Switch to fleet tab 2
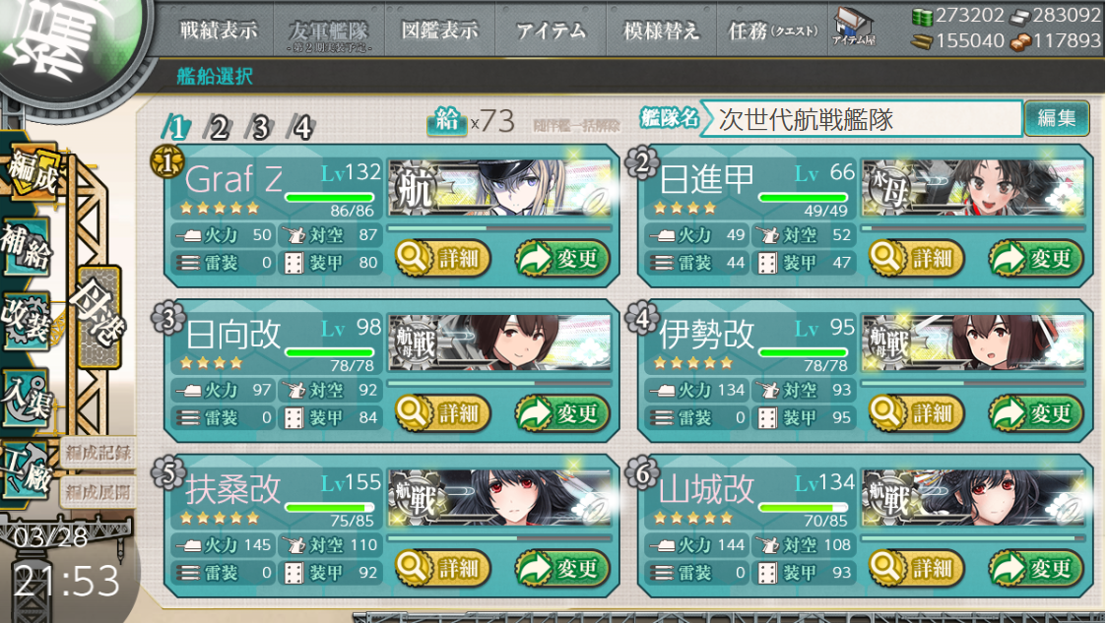Screen dimensions: 1107x623 coord(219,128)
